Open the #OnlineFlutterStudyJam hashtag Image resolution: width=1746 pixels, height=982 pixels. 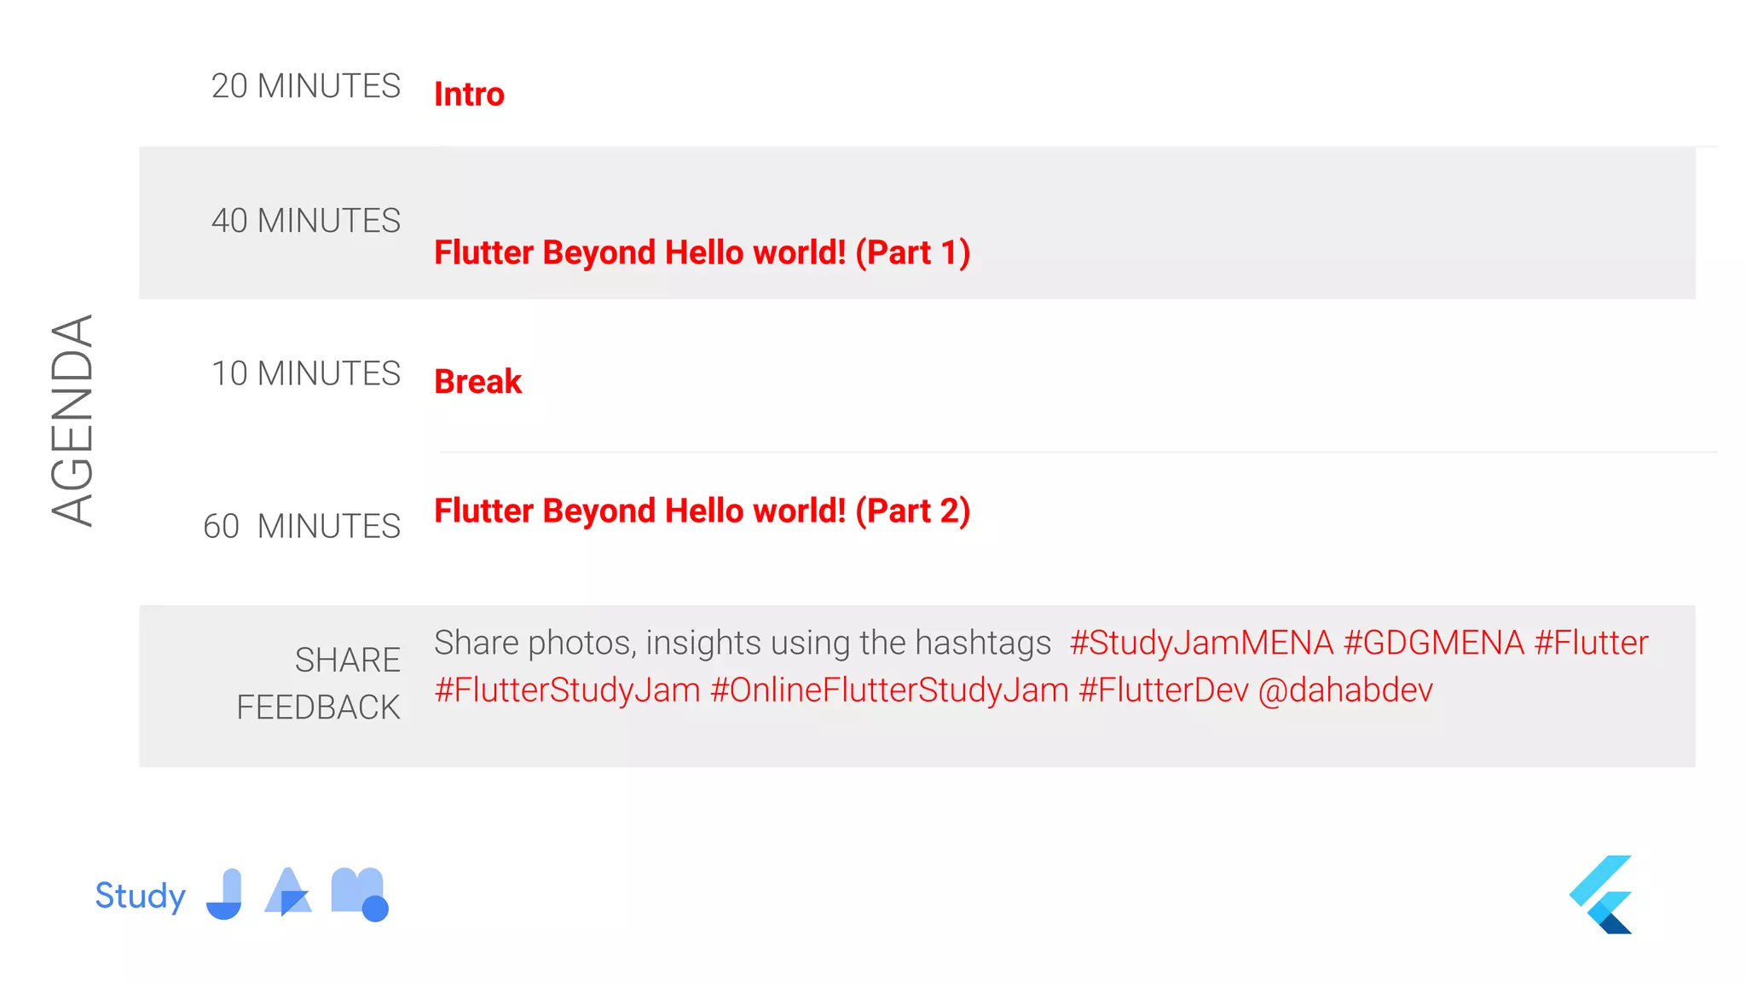point(889,690)
